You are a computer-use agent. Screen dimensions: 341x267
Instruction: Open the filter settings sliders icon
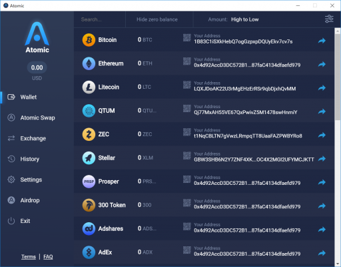click(x=329, y=19)
